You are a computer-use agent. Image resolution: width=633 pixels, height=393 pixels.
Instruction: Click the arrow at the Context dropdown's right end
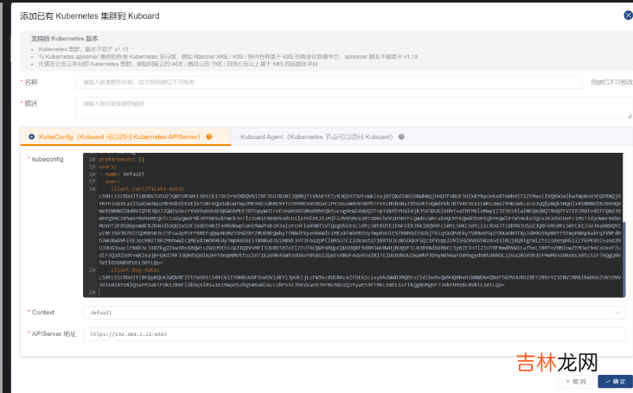(617, 312)
